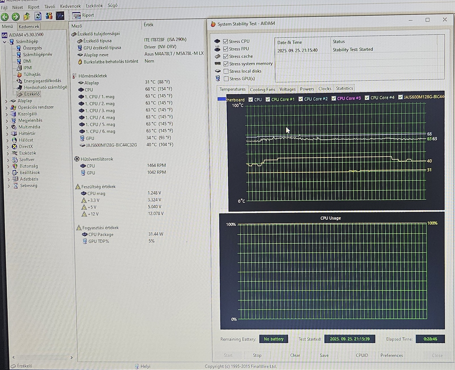Expand the Háttértár tree node
Image resolution: width=455 pixels, height=370 pixels.
7,134
